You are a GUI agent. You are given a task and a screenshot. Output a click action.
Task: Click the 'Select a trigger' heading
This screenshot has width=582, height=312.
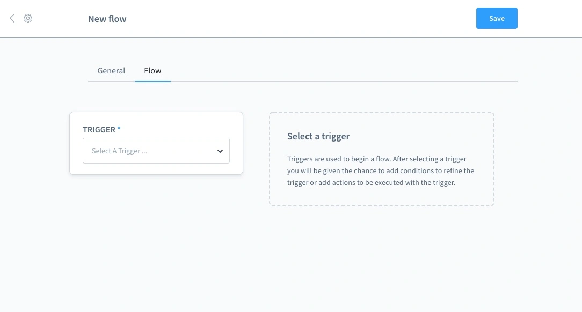click(318, 136)
